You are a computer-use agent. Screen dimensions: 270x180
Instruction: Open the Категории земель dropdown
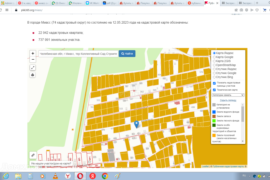pos(228,95)
